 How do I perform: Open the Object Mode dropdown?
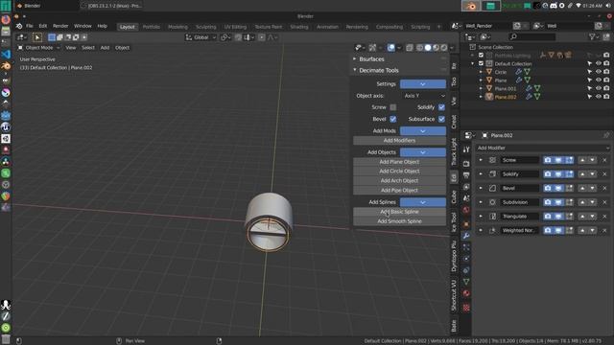pos(38,48)
